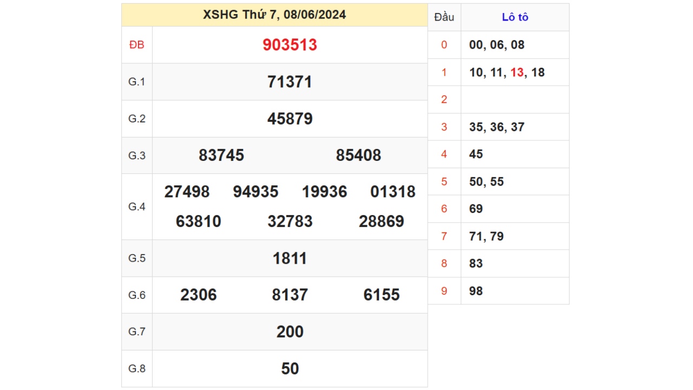Select the G.3 row label
The height and width of the screenshot is (390, 693).
137,155
